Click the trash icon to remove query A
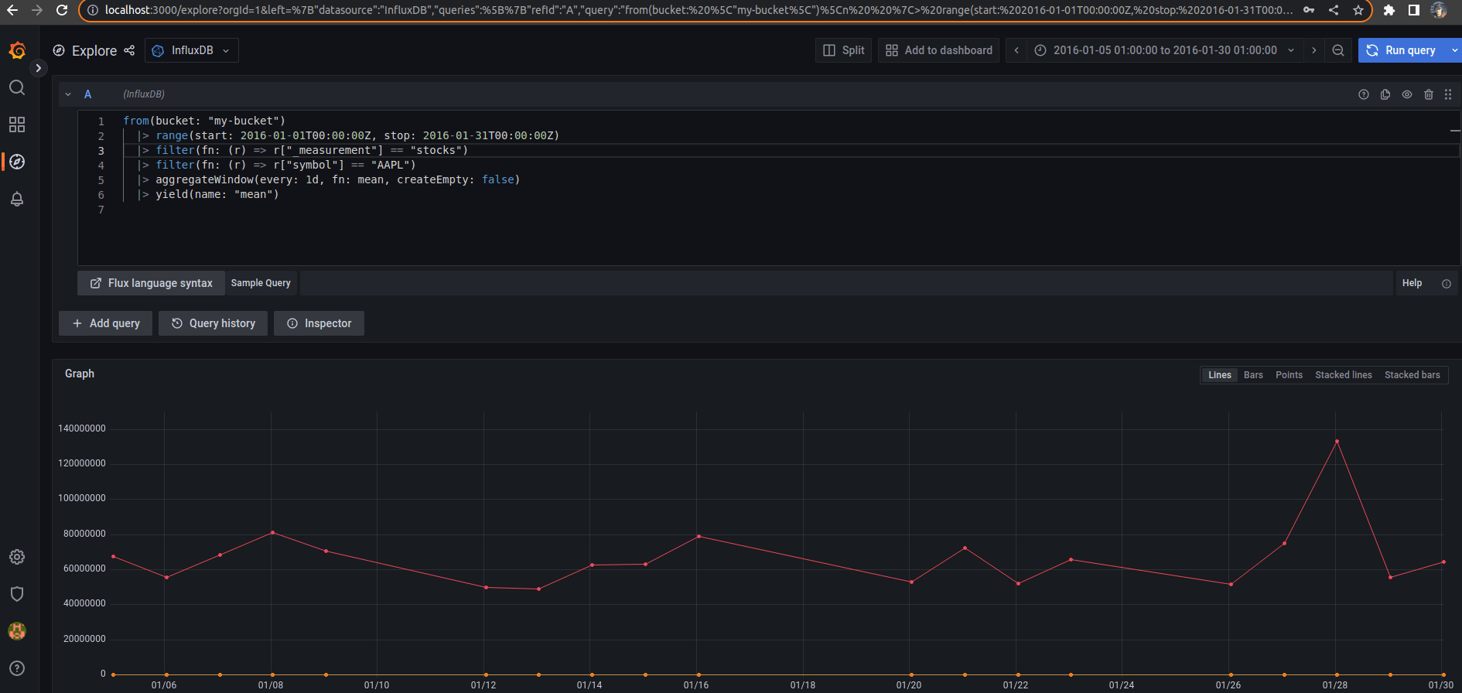Image resolution: width=1462 pixels, height=693 pixels. pos(1428,94)
